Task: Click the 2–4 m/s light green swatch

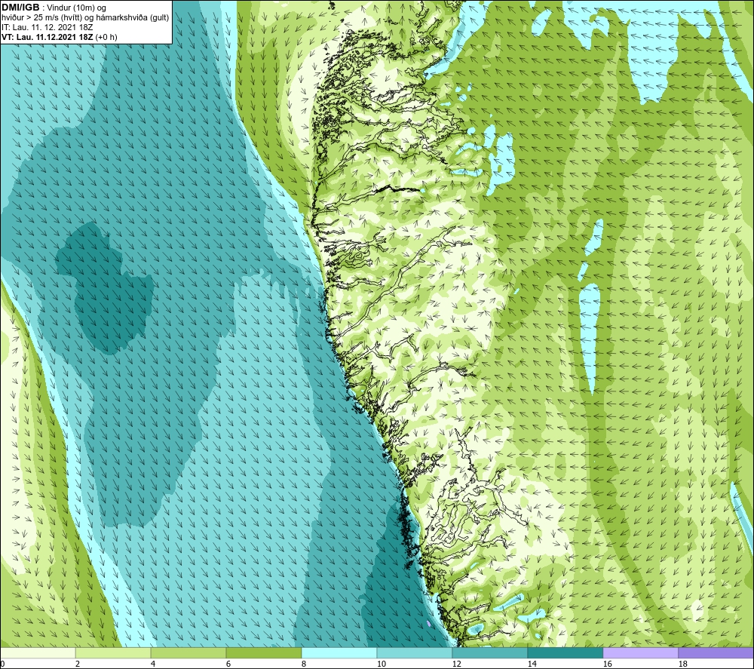Action: 113,652
